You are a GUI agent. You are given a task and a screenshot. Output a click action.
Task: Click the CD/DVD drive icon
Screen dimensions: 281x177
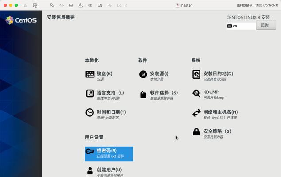click(81, 5)
